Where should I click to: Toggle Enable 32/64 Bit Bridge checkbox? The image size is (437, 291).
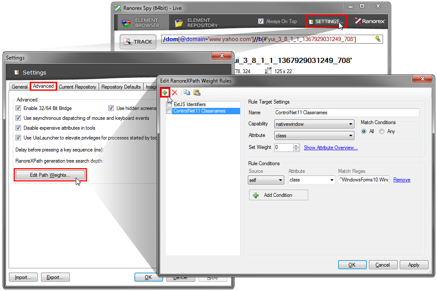(x=18, y=108)
